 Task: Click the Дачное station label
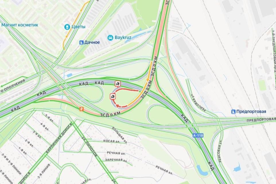tap(92, 42)
